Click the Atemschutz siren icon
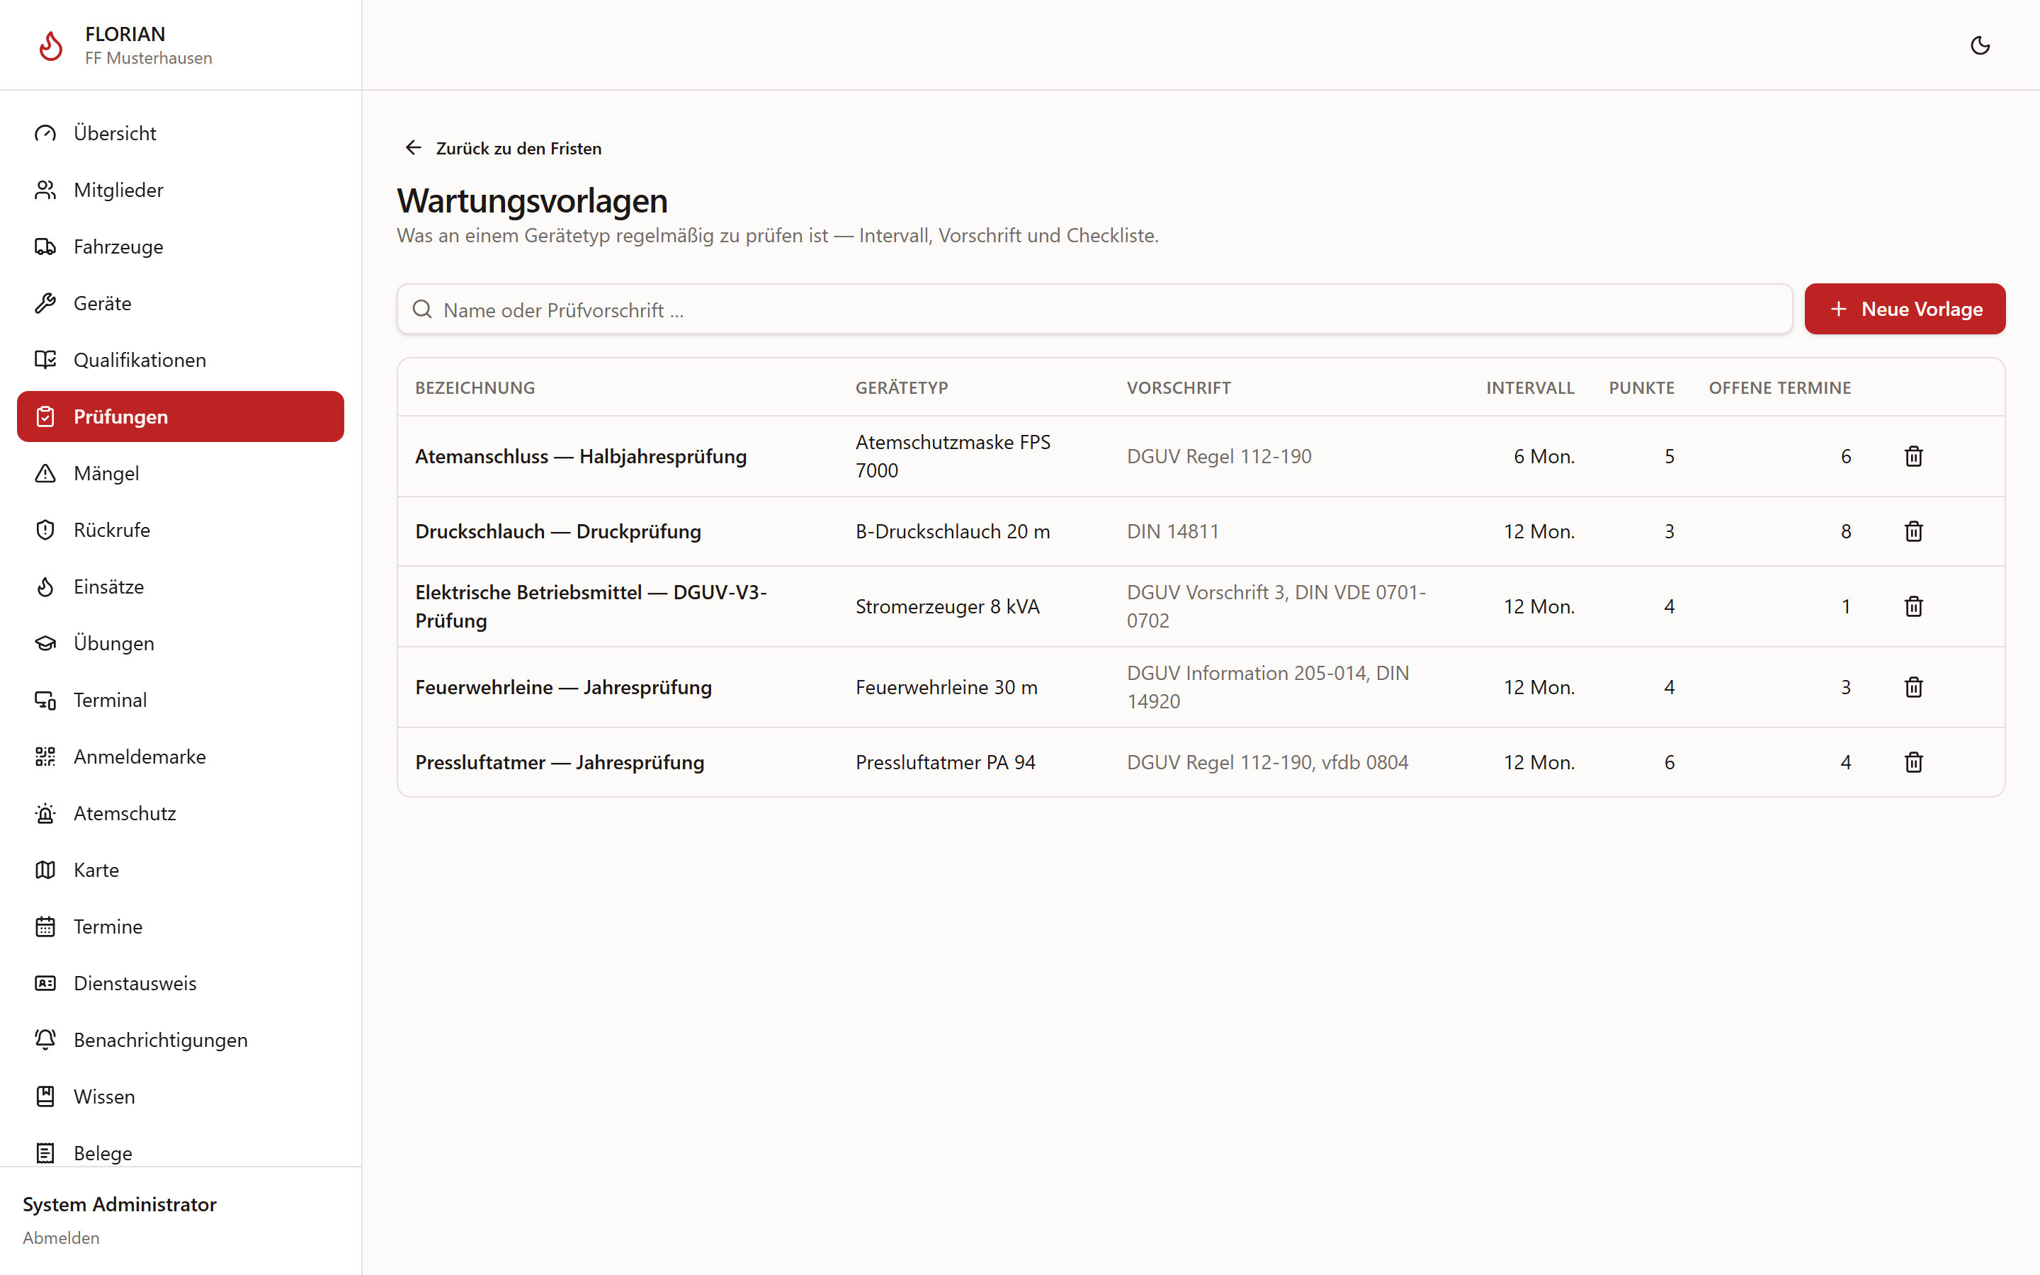Viewport: 2040px width, 1275px height. point(45,813)
